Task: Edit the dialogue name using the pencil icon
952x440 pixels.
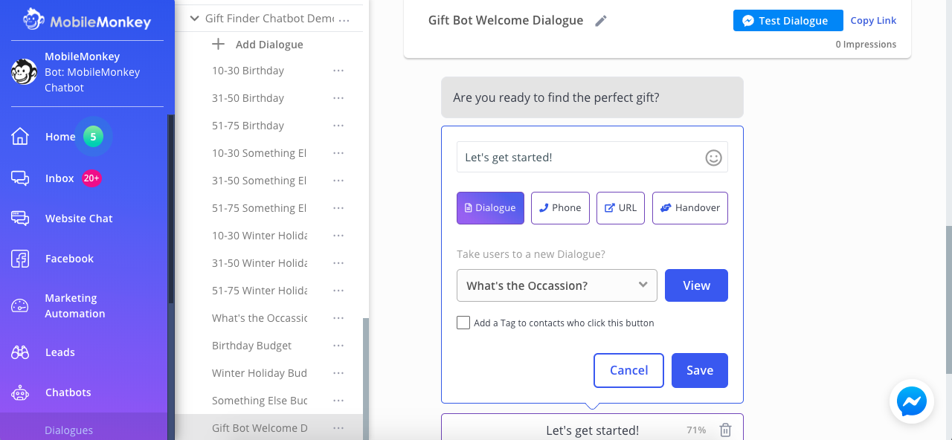Action: click(x=600, y=21)
